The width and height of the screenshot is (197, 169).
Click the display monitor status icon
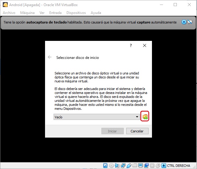click(140, 166)
